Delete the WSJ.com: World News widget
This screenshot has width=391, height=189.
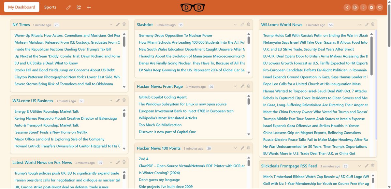pos(373,24)
